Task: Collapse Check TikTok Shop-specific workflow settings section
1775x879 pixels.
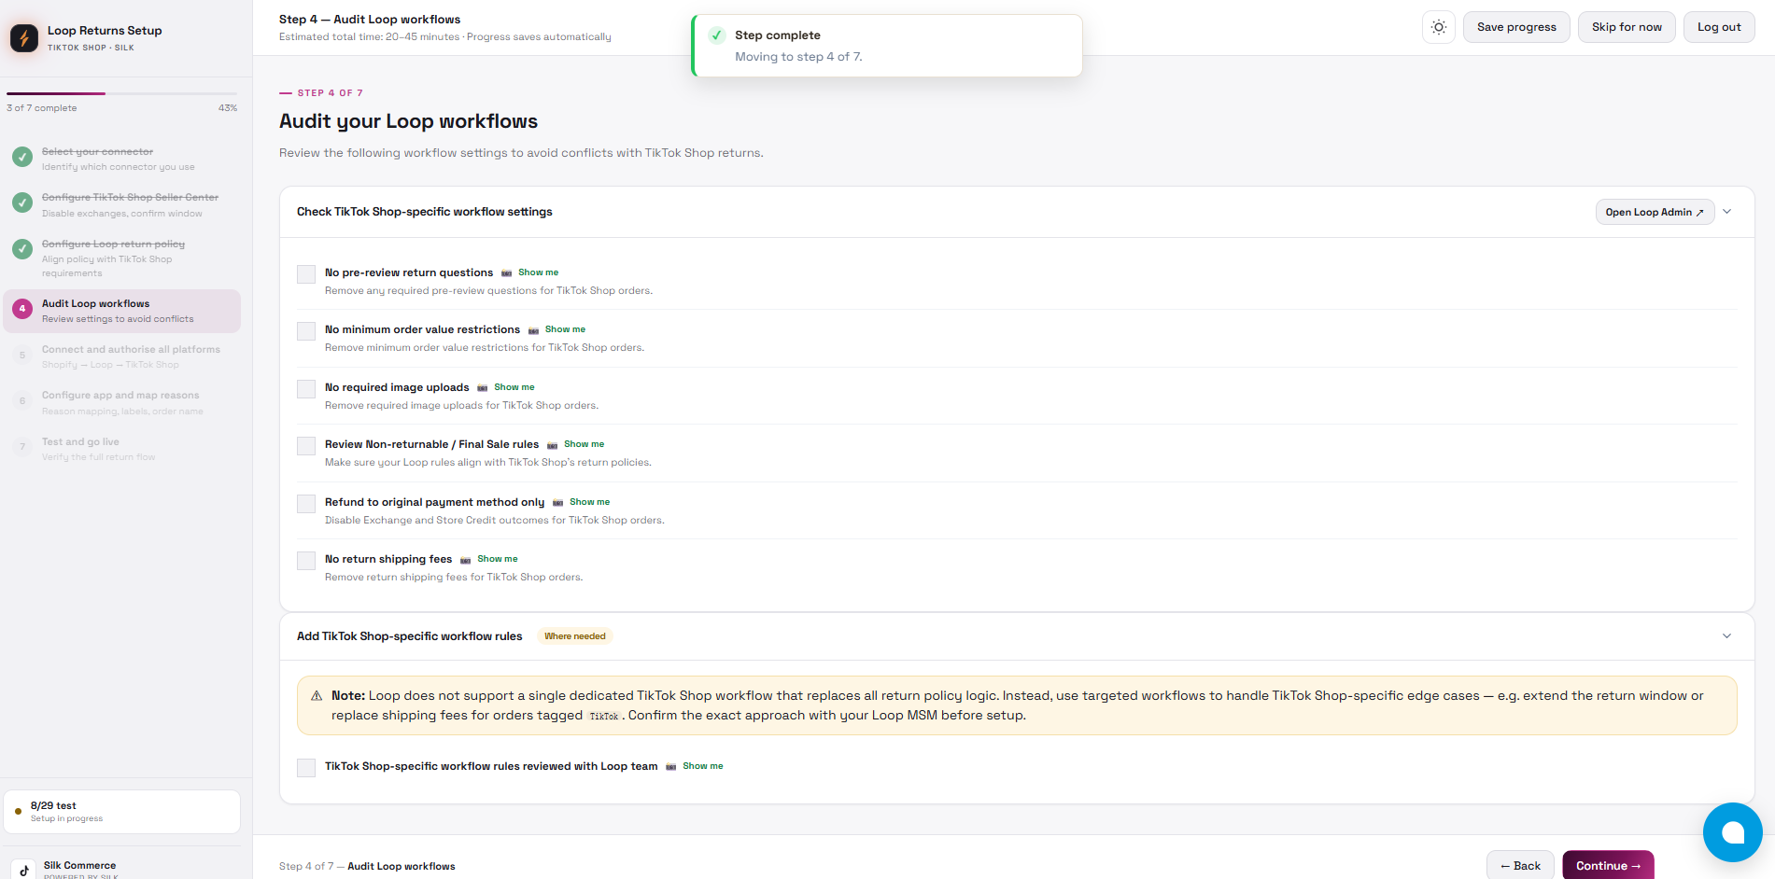Action: [x=1726, y=212]
